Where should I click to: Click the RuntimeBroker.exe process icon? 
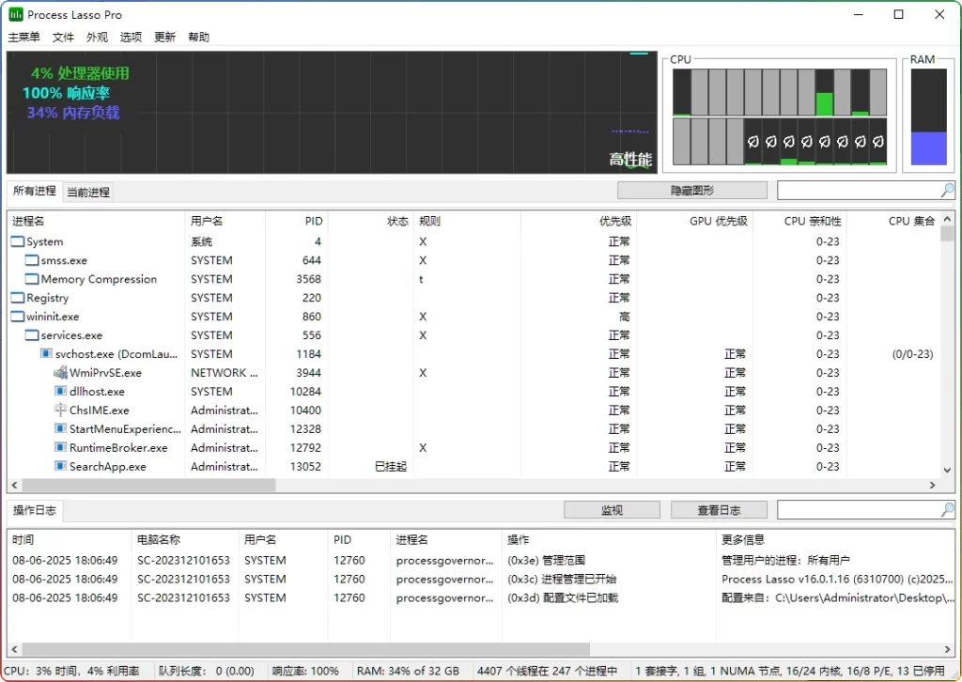pyautogui.click(x=60, y=448)
